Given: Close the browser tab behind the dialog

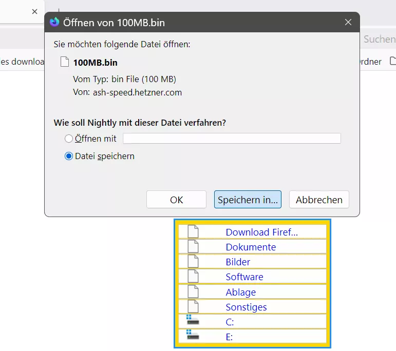Looking at the screenshot, I should coord(34,12).
